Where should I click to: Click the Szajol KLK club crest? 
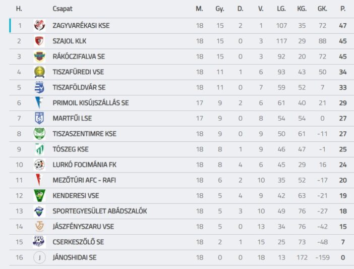click(x=39, y=41)
